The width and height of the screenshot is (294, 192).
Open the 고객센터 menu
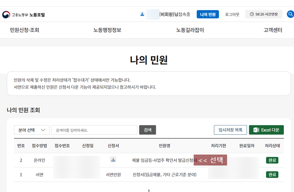tap(273, 30)
